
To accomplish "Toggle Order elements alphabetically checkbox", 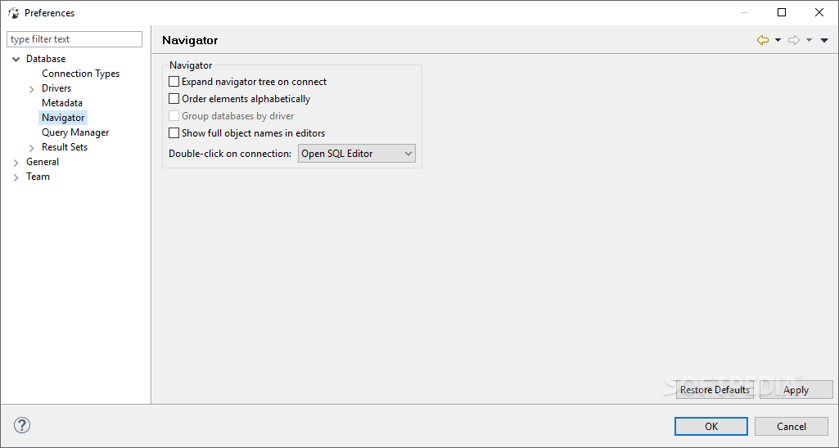I will pyautogui.click(x=174, y=98).
